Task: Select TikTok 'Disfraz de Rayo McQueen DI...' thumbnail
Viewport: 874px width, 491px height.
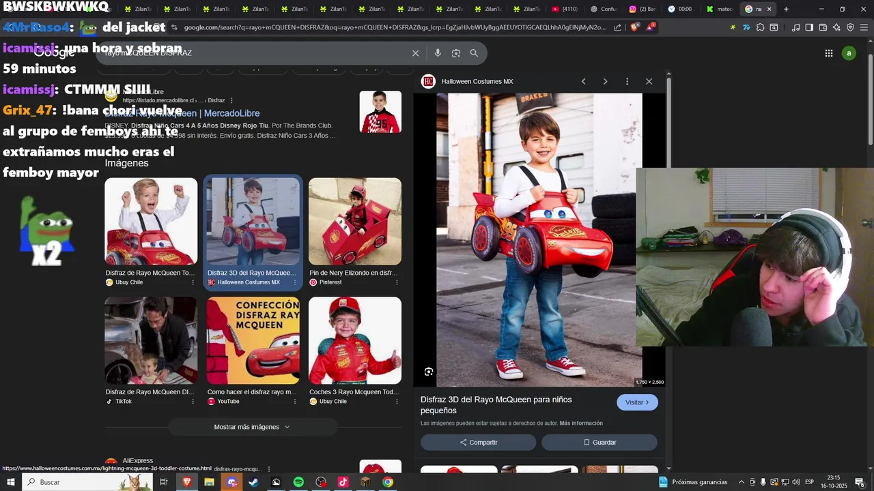Action: tap(151, 340)
